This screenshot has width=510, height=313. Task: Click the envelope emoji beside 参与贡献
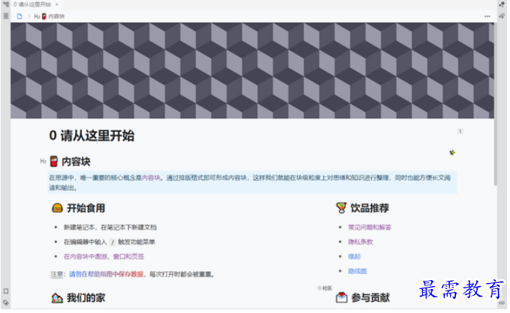point(342,298)
